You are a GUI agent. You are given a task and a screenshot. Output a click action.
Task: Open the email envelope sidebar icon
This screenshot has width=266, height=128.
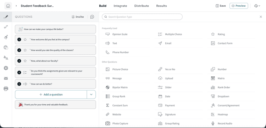[6, 78]
